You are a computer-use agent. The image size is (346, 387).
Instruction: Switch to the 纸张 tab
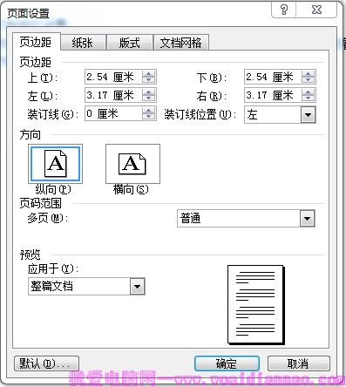pos(83,43)
